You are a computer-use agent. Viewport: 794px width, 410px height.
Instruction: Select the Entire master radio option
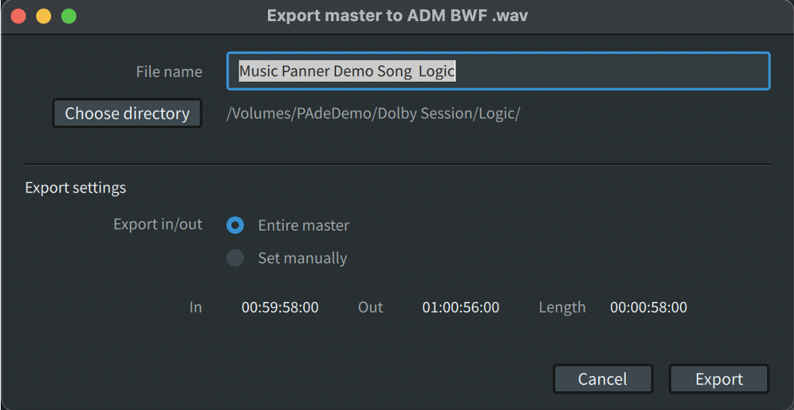pyautogui.click(x=236, y=225)
